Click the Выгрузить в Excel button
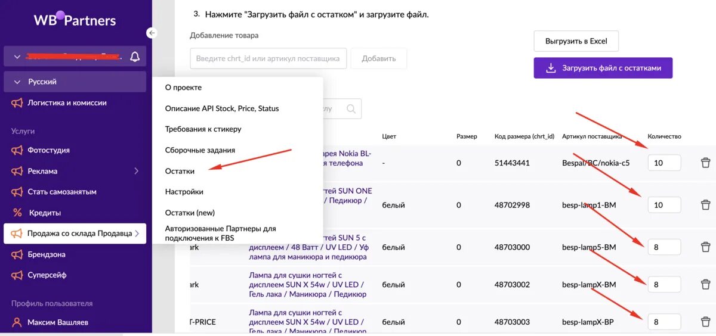This screenshot has width=716, height=336. [x=576, y=41]
